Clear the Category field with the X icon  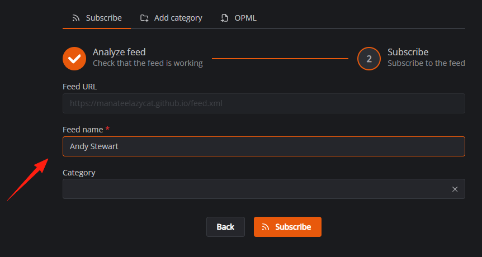(455, 189)
